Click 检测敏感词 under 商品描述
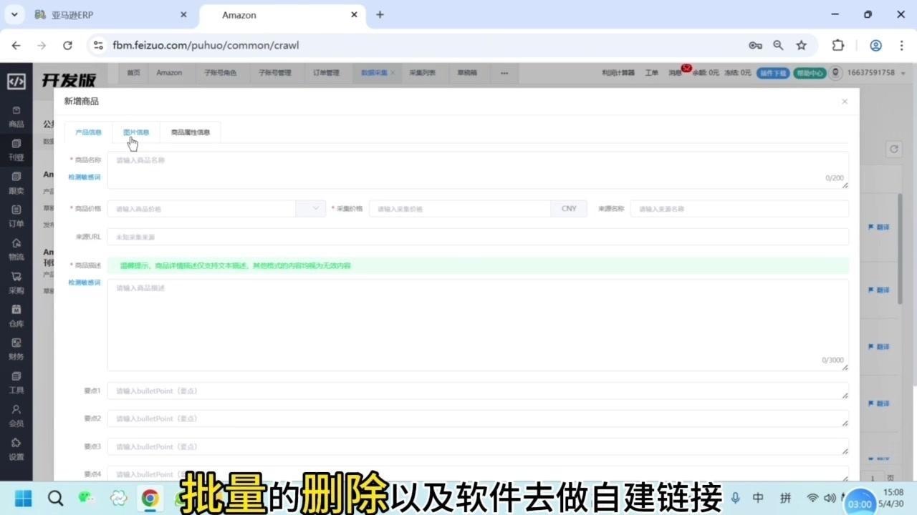This screenshot has width=917, height=515. (85, 283)
